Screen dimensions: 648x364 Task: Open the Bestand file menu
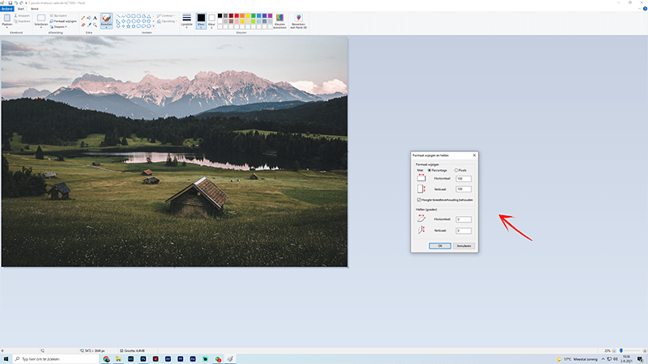[x=7, y=9]
